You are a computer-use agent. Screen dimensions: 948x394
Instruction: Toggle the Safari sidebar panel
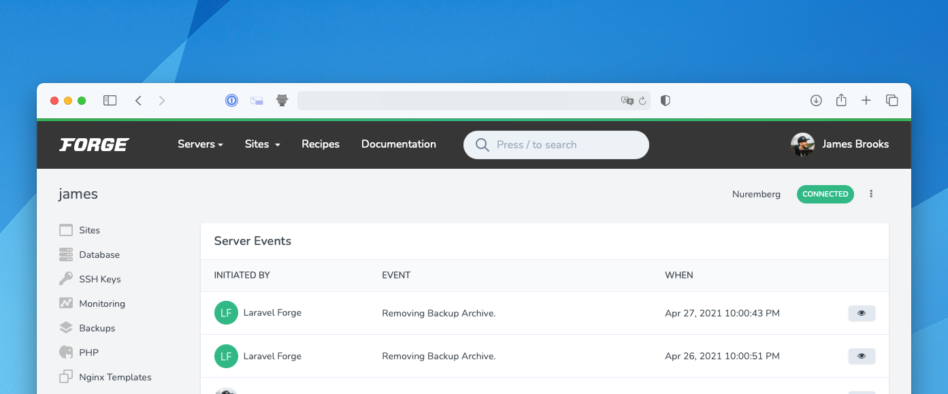[110, 101]
